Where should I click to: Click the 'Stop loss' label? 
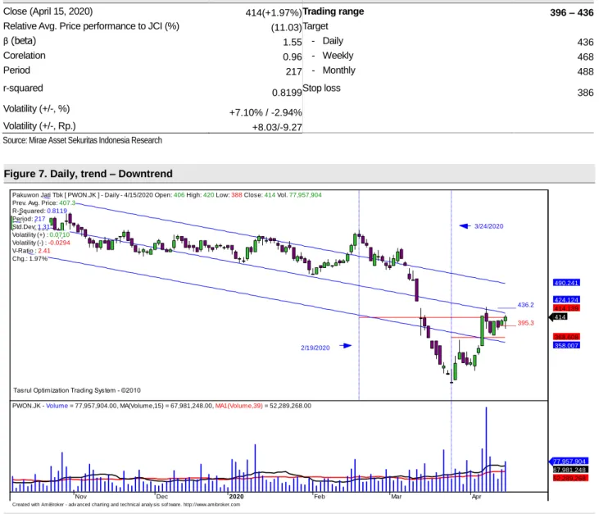click(321, 89)
